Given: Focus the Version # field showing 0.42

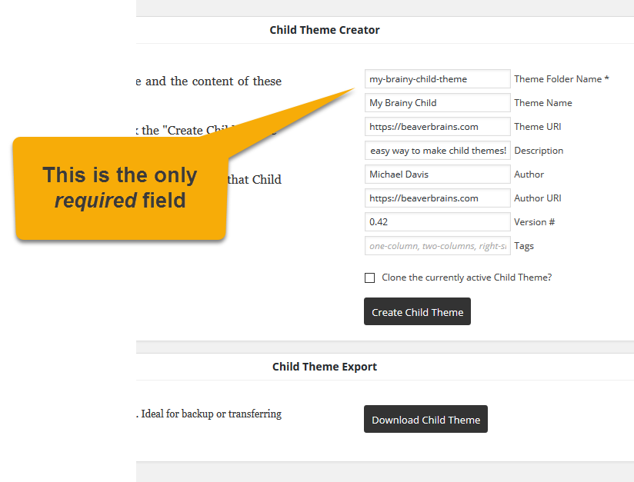Looking at the screenshot, I should click(437, 222).
